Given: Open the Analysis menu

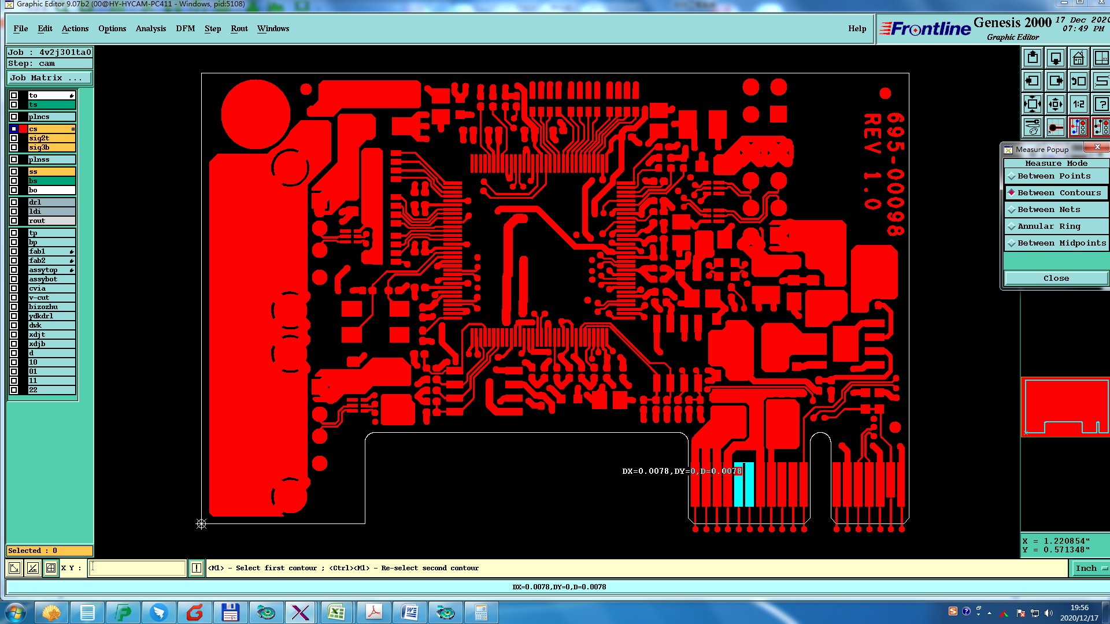Looking at the screenshot, I should coord(150,28).
